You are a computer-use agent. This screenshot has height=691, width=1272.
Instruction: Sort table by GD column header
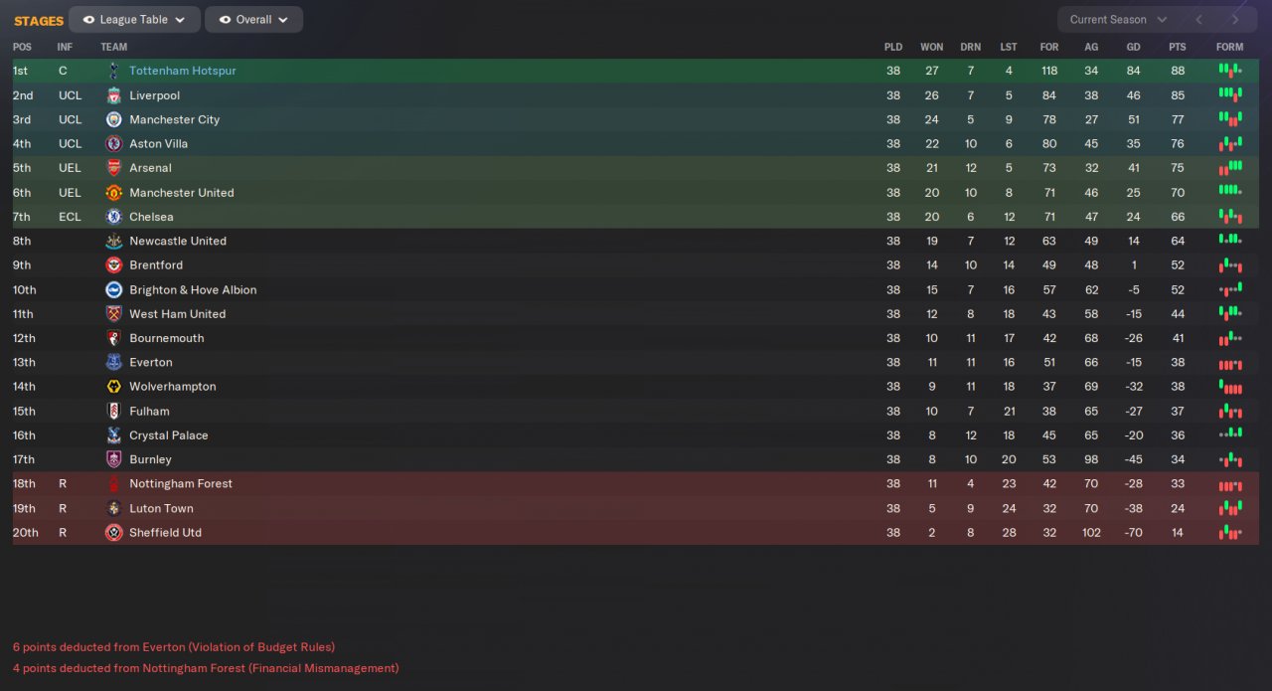pos(1133,47)
